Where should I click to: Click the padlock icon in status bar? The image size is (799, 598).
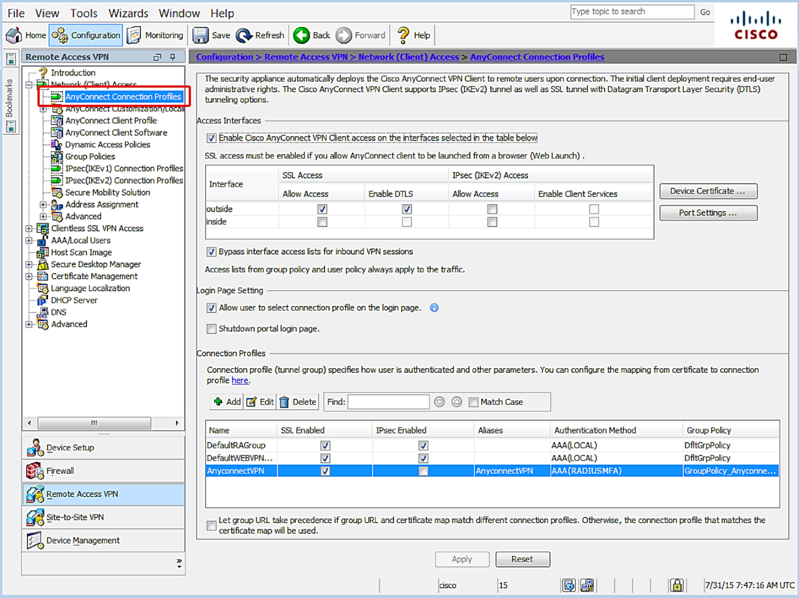(677, 585)
